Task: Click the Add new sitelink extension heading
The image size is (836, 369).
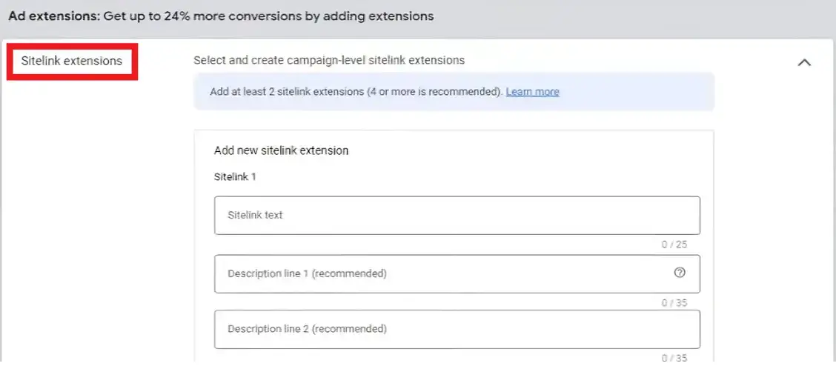Action: tap(281, 151)
